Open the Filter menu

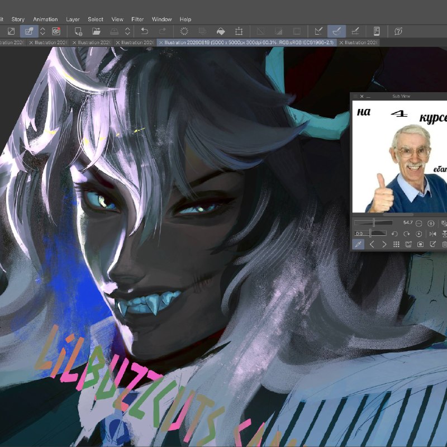(x=137, y=20)
